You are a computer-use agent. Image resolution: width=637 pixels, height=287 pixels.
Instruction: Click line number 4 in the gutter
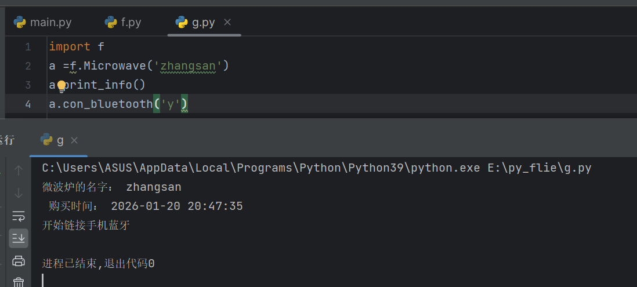point(28,104)
